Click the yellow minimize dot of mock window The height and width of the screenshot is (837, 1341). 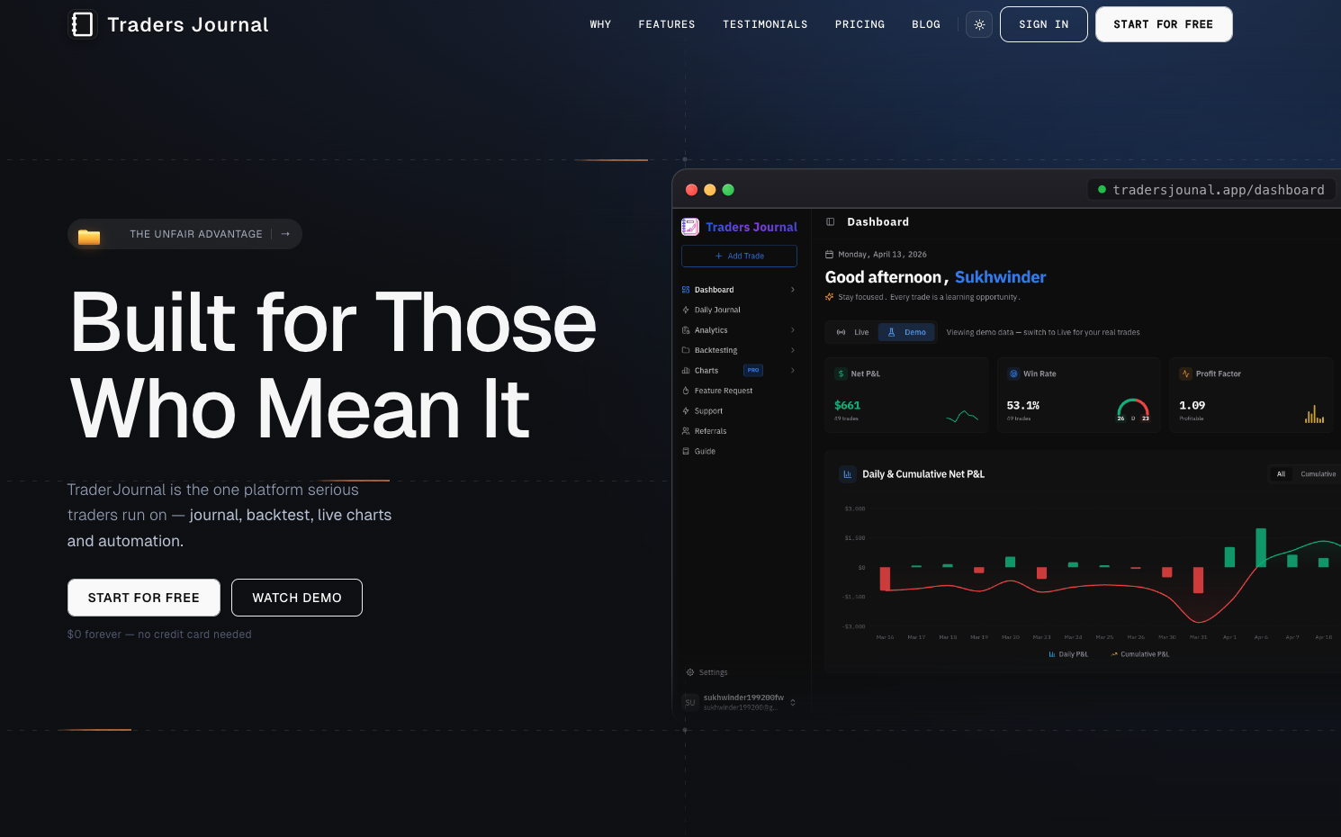click(710, 190)
